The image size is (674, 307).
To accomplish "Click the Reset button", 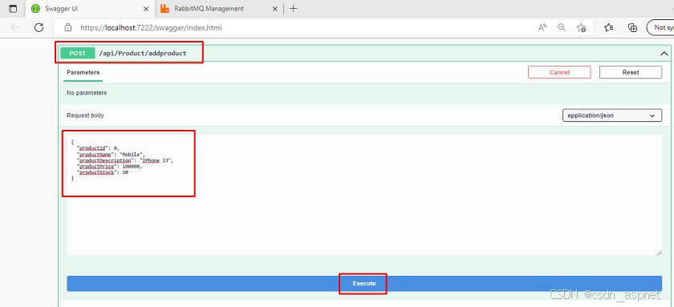I will coord(631,72).
